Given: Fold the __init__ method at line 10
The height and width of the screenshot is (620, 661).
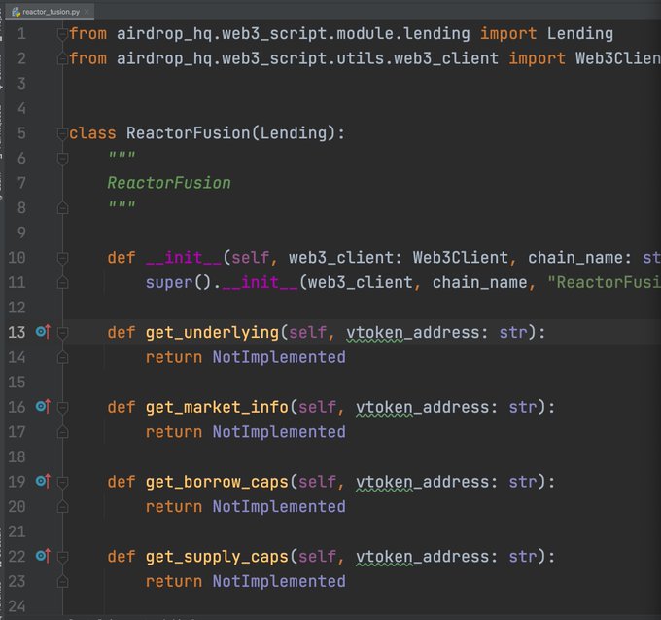Looking at the screenshot, I should pos(62,258).
